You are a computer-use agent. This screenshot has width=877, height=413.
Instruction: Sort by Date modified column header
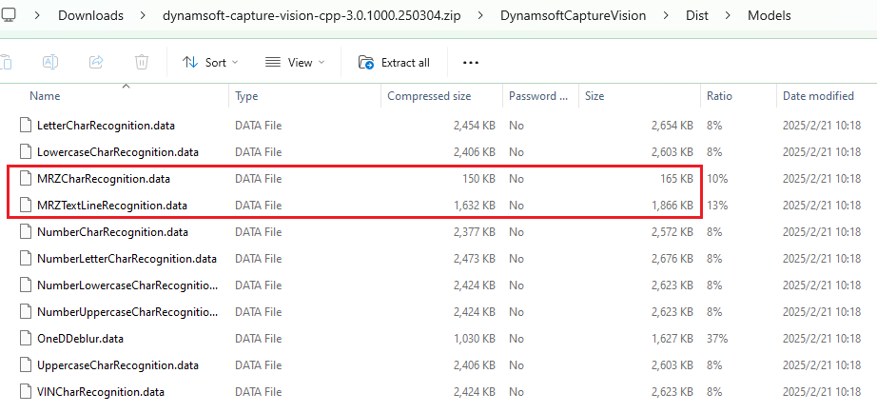tap(818, 96)
